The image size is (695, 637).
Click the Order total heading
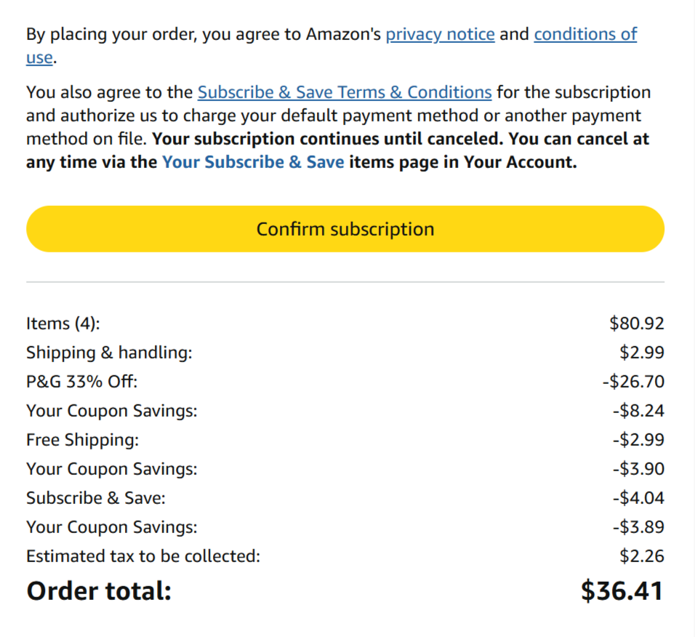99,591
